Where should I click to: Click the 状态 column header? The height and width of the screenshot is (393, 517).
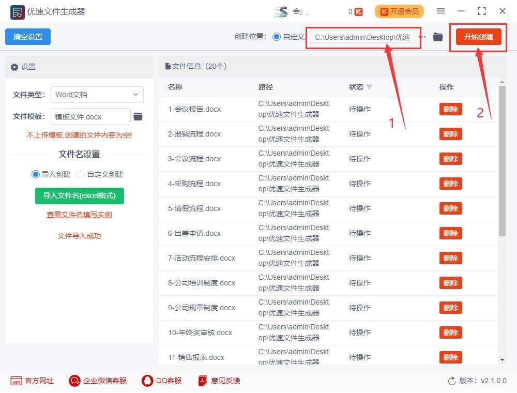[x=356, y=87]
